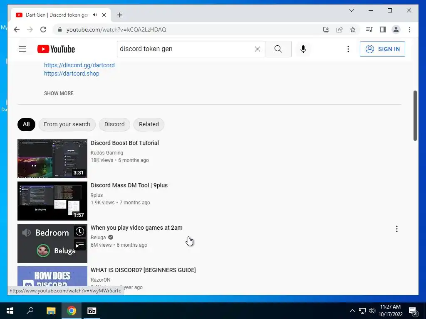Viewport: 426px width, 319px height.
Task: Open the volume tray icon
Action: click(x=372, y=311)
